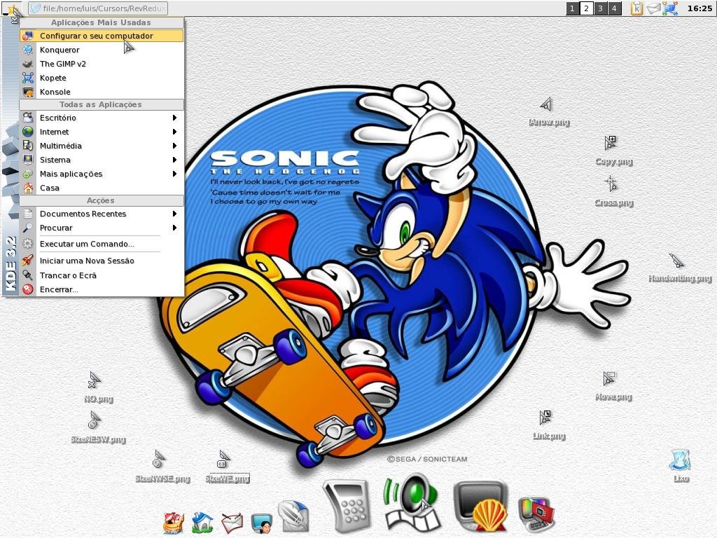Choose Iniciar uma Nova Sessão

click(x=102, y=261)
